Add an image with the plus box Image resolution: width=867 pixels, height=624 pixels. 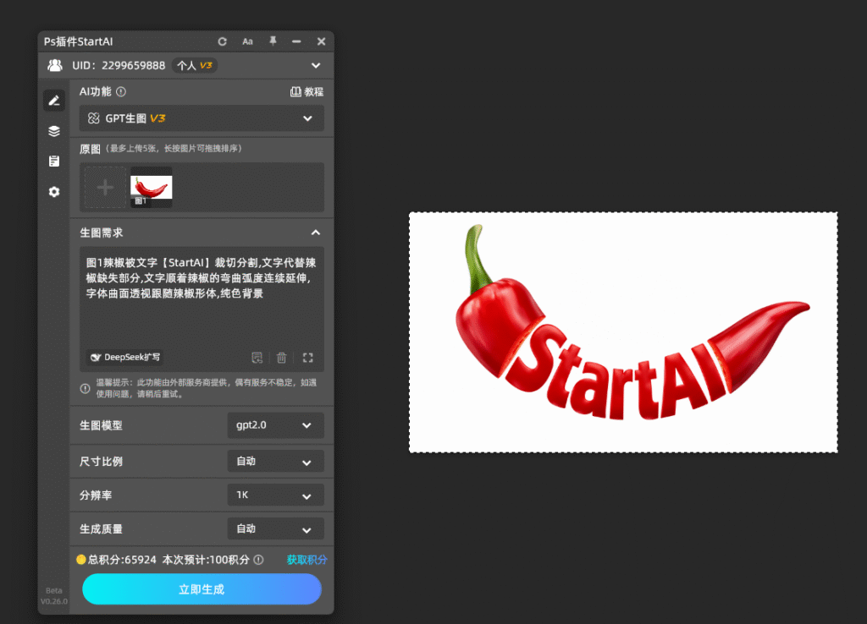pos(105,188)
